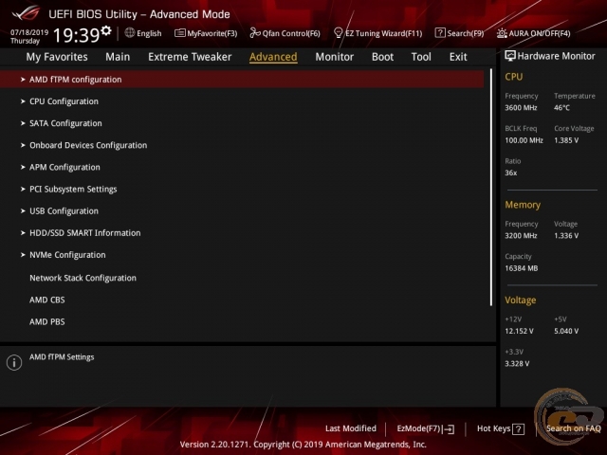
Task: Click the Qfan Control fan icon
Action: click(x=255, y=33)
